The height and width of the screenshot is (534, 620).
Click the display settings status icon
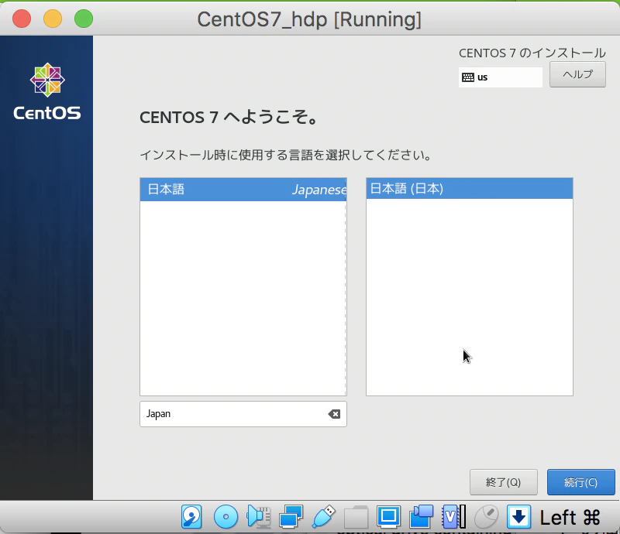click(387, 517)
